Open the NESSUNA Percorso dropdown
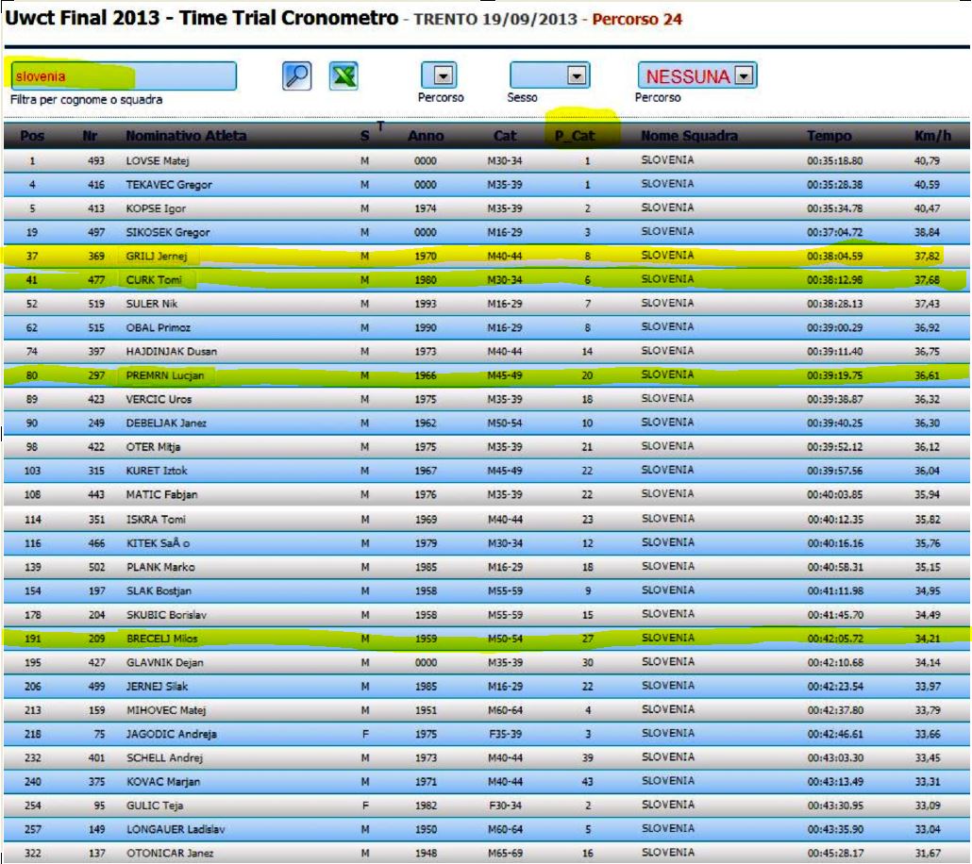The image size is (972, 864). 697,75
